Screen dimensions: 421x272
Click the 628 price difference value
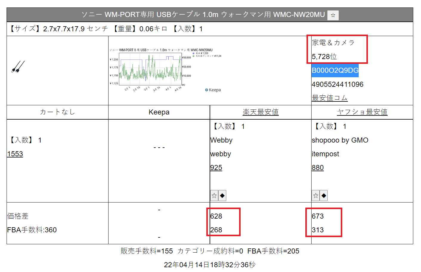click(216, 216)
